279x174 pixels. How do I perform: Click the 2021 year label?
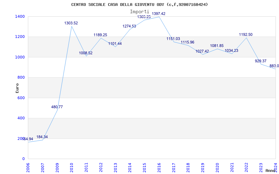pos(232,168)
